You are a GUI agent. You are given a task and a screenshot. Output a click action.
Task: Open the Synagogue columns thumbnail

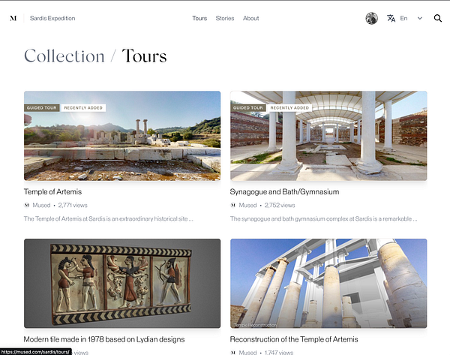coord(328,136)
